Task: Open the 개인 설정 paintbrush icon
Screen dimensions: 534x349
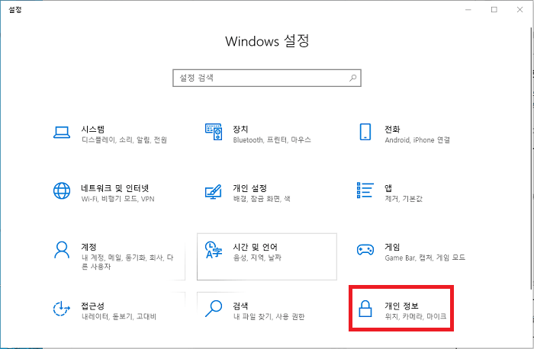Action: [x=214, y=191]
